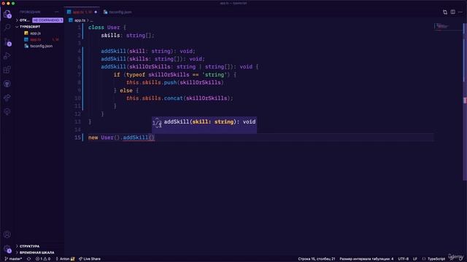The height and width of the screenshot is (262, 467).
Task: Click the up/down overload arrows in the signature popup
Action: coord(157,122)
